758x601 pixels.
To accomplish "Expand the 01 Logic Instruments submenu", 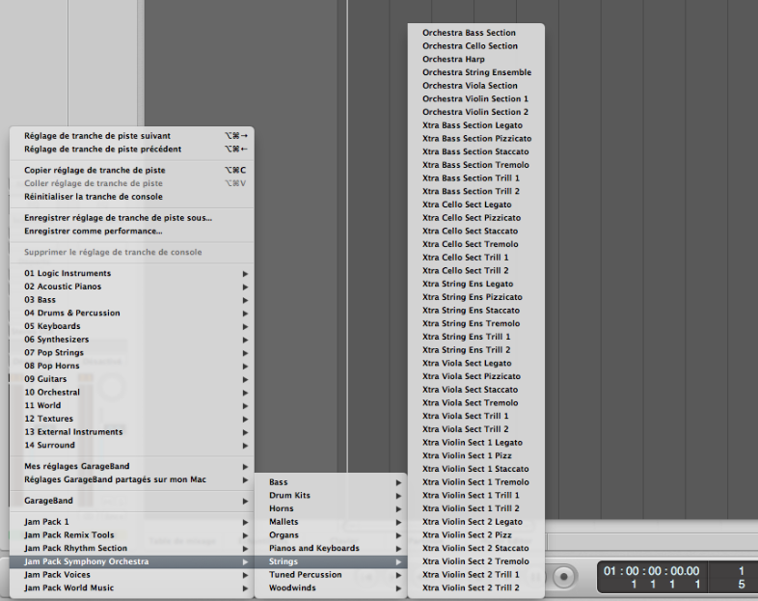I will point(131,274).
